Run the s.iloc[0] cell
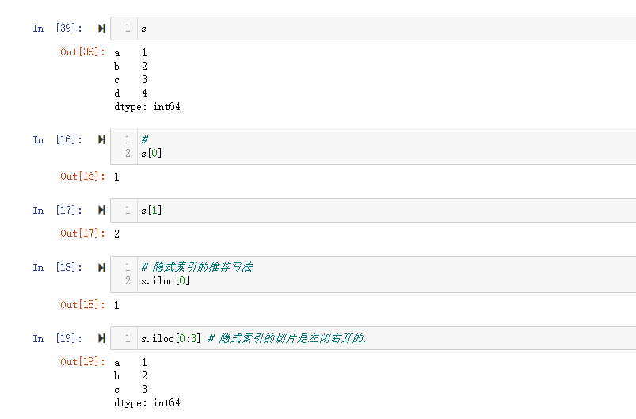The height and width of the screenshot is (419, 636). [101, 268]
